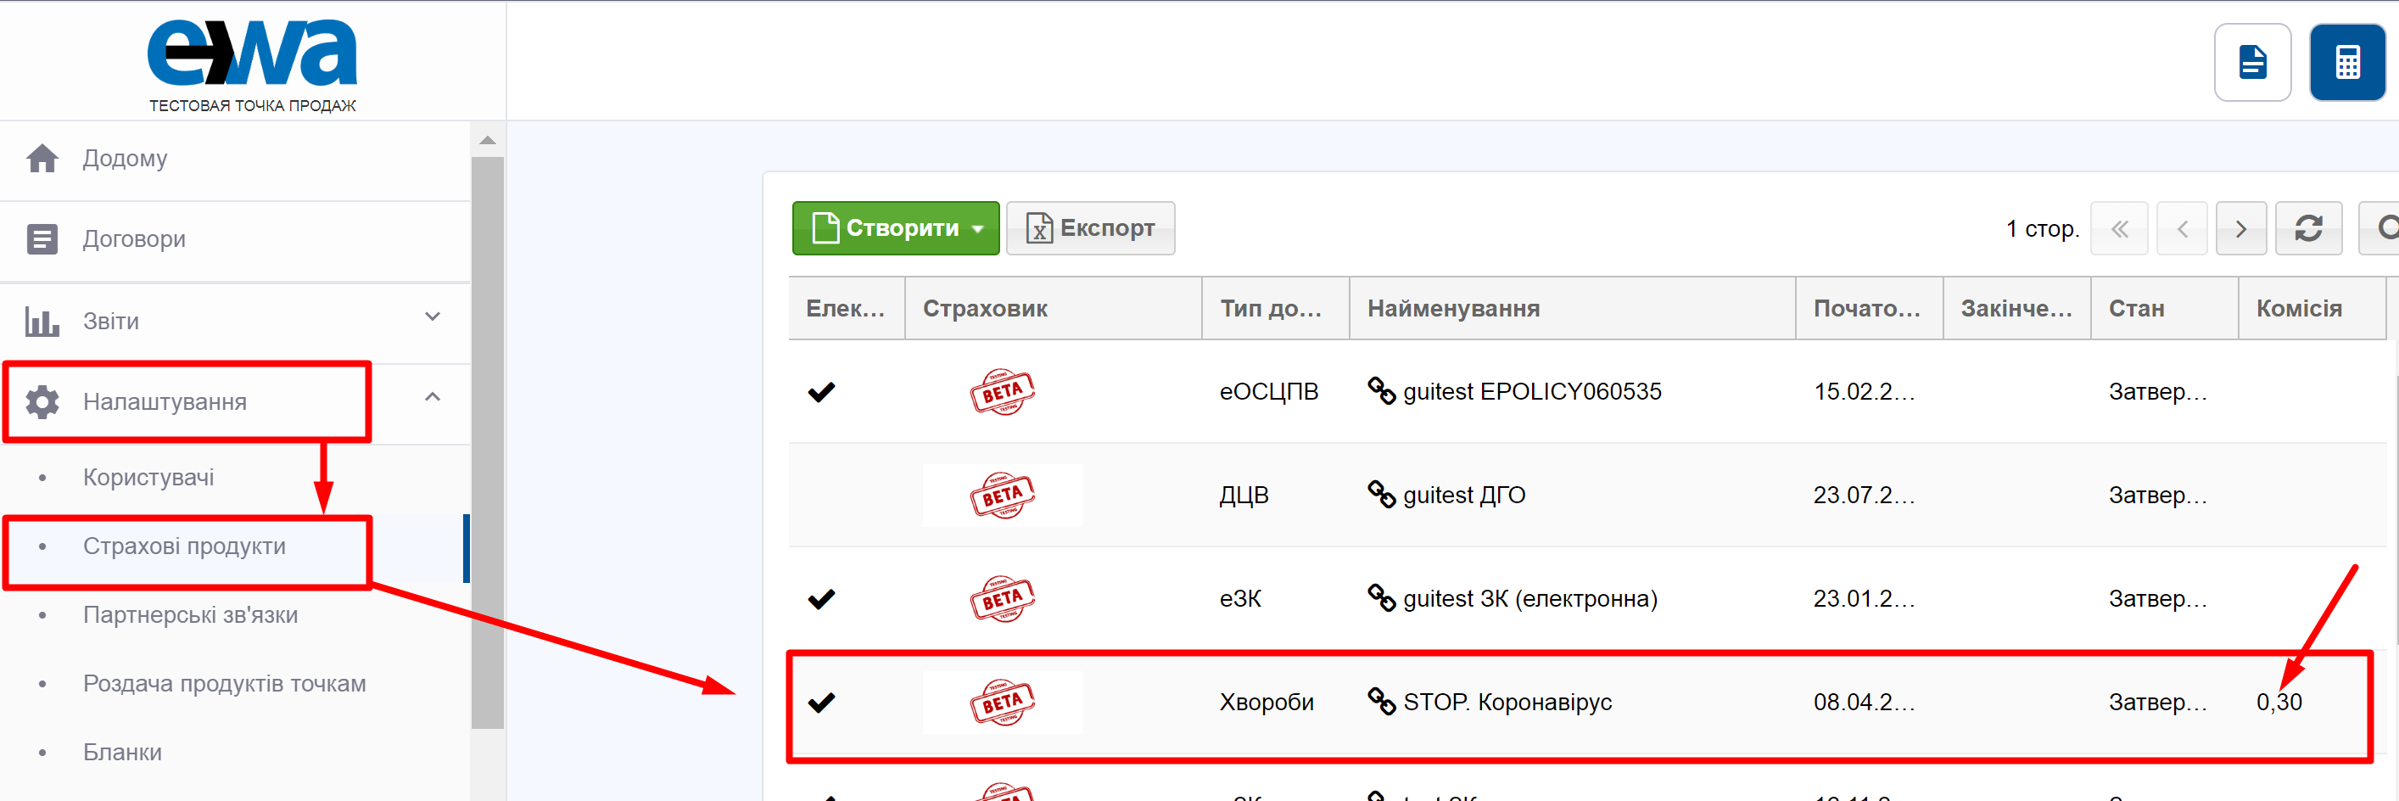Click link icon beside guitest EPOLICY060535

1381,391
